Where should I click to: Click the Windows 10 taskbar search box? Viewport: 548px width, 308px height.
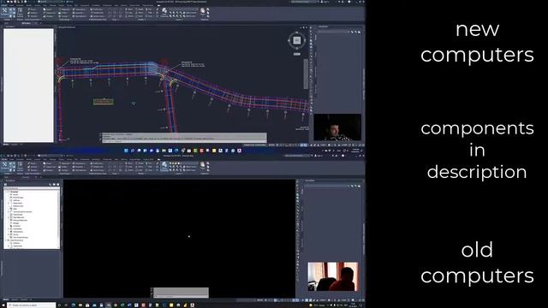[x=32, y=305]
